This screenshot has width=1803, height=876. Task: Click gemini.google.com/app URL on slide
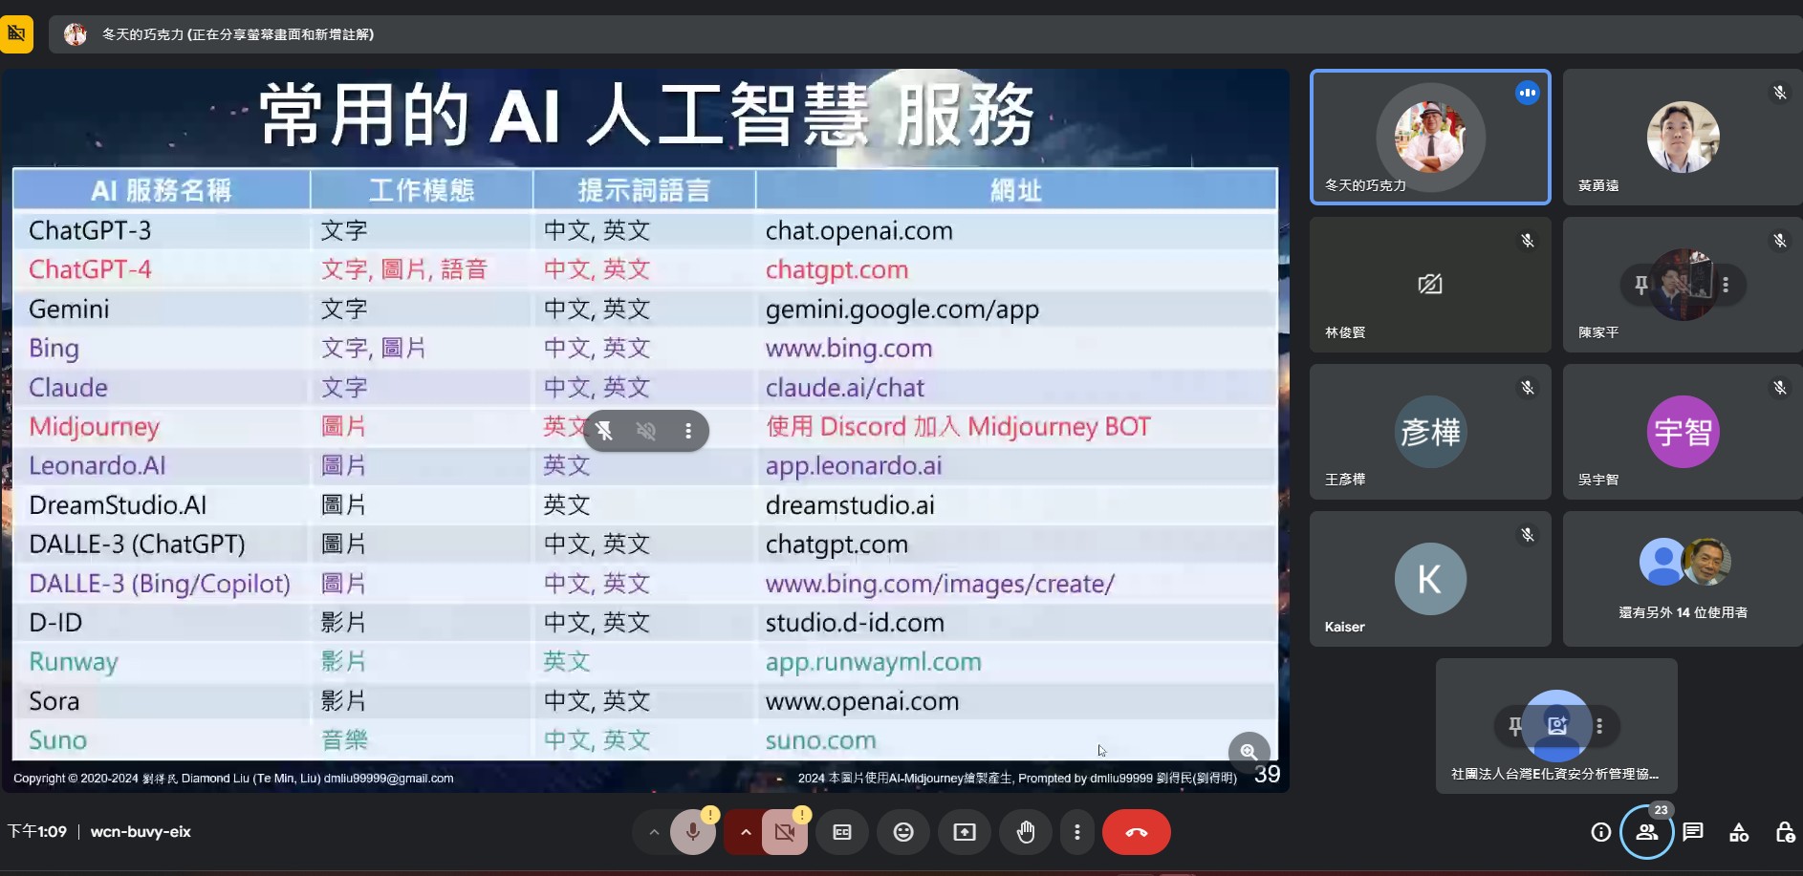(x=901, y=310)
